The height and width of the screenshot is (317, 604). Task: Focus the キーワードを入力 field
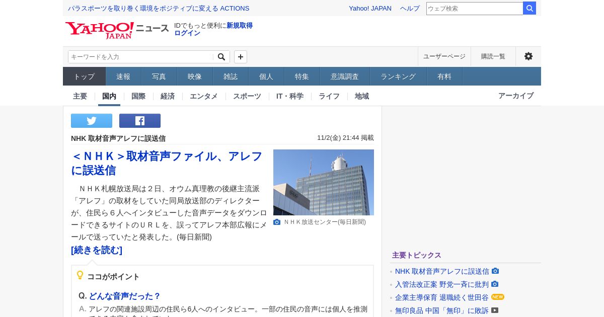[x=141, y=57]
